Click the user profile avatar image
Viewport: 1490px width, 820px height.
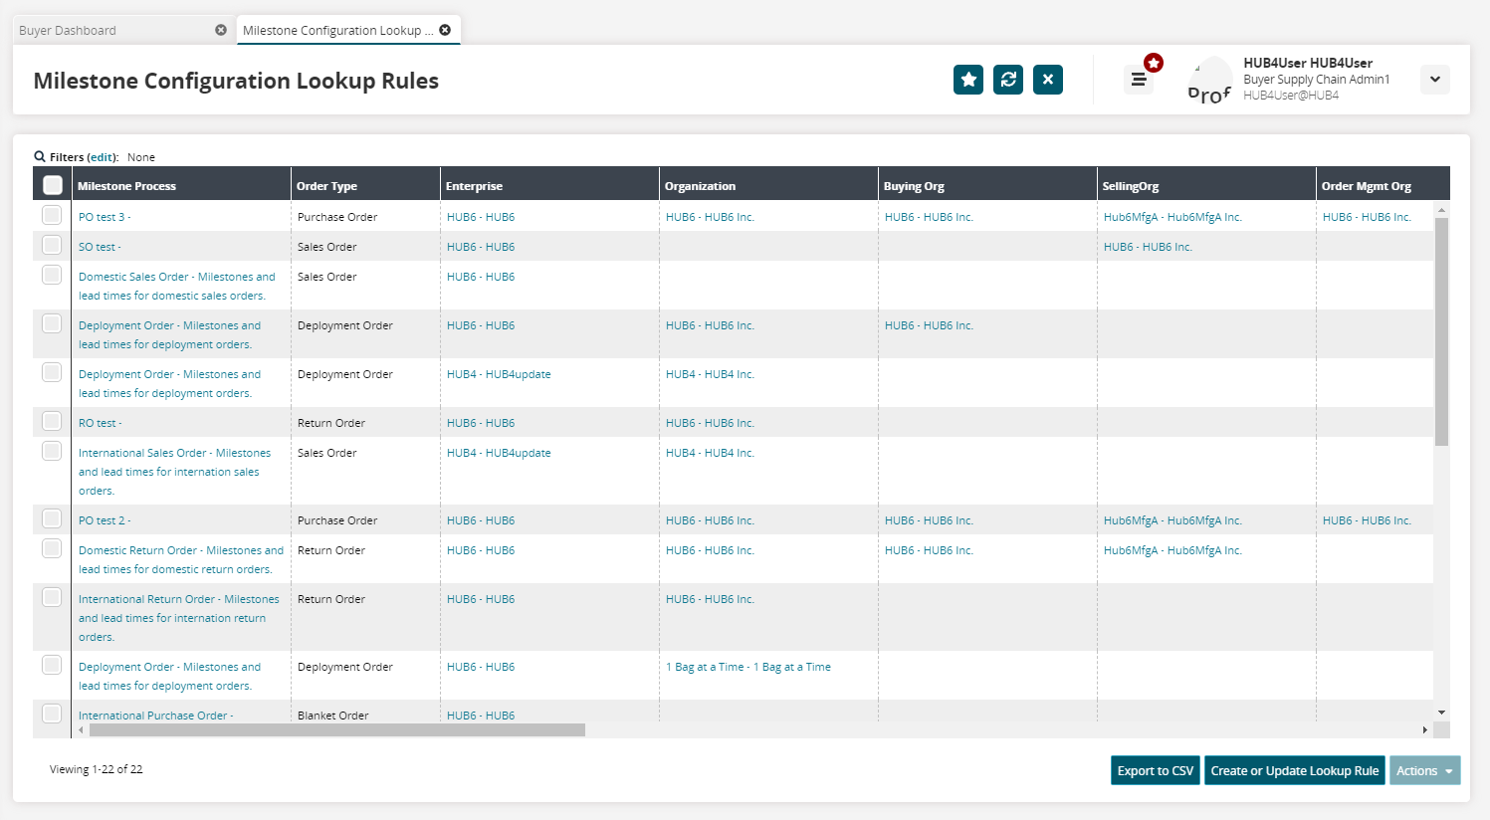pos(1209,81)
